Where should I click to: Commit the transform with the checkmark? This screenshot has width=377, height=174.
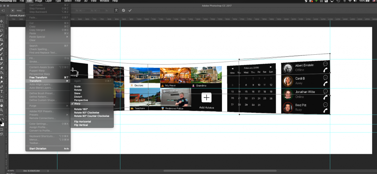click(130, 11)
